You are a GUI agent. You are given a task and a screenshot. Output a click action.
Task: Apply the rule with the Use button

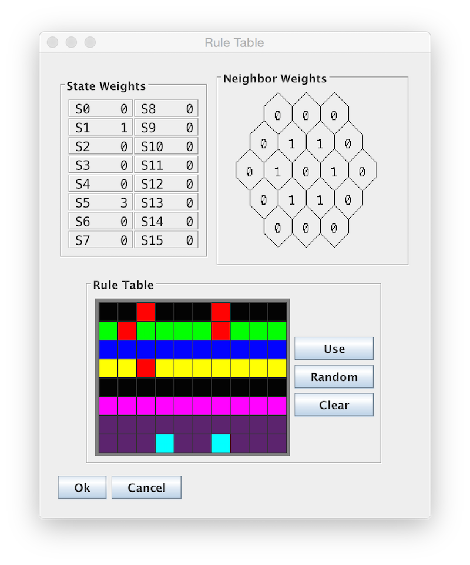click(334, 349)
